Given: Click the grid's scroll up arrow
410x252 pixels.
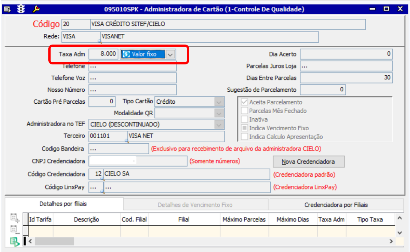Looking at the screenshot, I should [400, 218].
